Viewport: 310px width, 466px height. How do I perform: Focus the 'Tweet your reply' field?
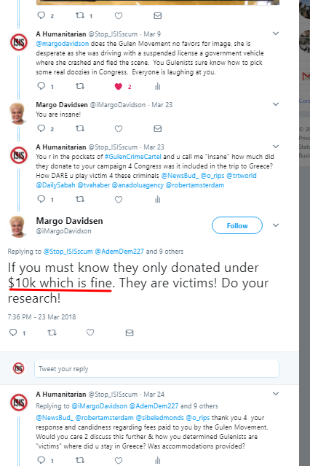click(x=156, y=369)
